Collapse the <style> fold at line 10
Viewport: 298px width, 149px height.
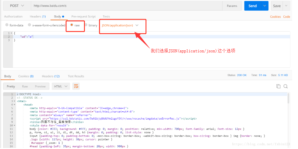tap(14, 125)
